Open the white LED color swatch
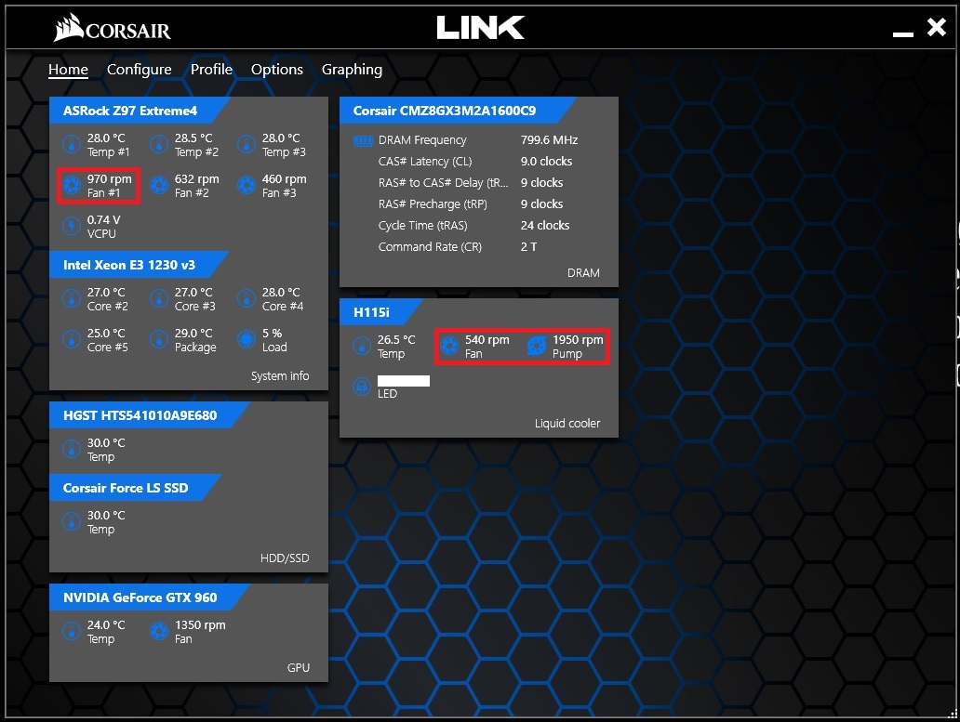The image size is (960, 722). pyautogui.click(x=404, y=381)
